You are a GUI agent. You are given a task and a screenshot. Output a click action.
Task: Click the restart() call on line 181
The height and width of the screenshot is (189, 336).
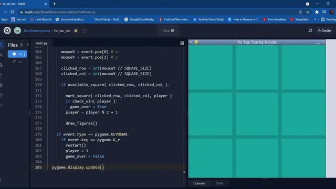click(76, 145)
